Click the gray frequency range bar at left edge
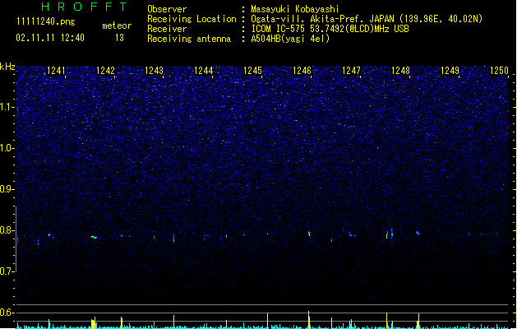Image resolution: width=517 pixels, height=329 pixels. click(16, 239)
